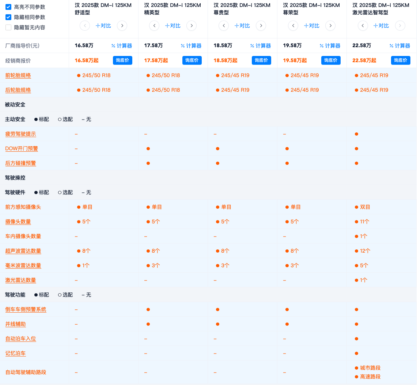This screenshot has width=417, height=385.
Task: Open the 自动泊车入位 parameter link
Action: click(20, 339)
